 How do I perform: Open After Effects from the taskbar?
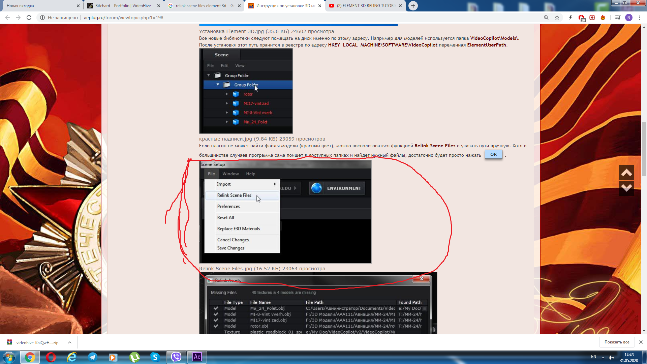click(197, 357)
